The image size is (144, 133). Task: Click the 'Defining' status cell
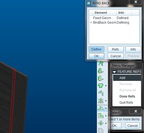123,23
